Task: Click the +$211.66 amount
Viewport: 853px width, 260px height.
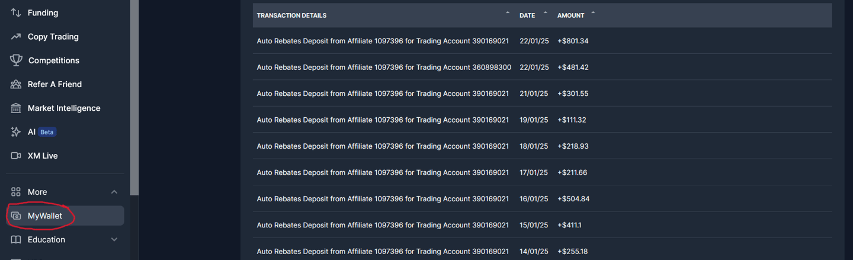Action: click(572, 172)
